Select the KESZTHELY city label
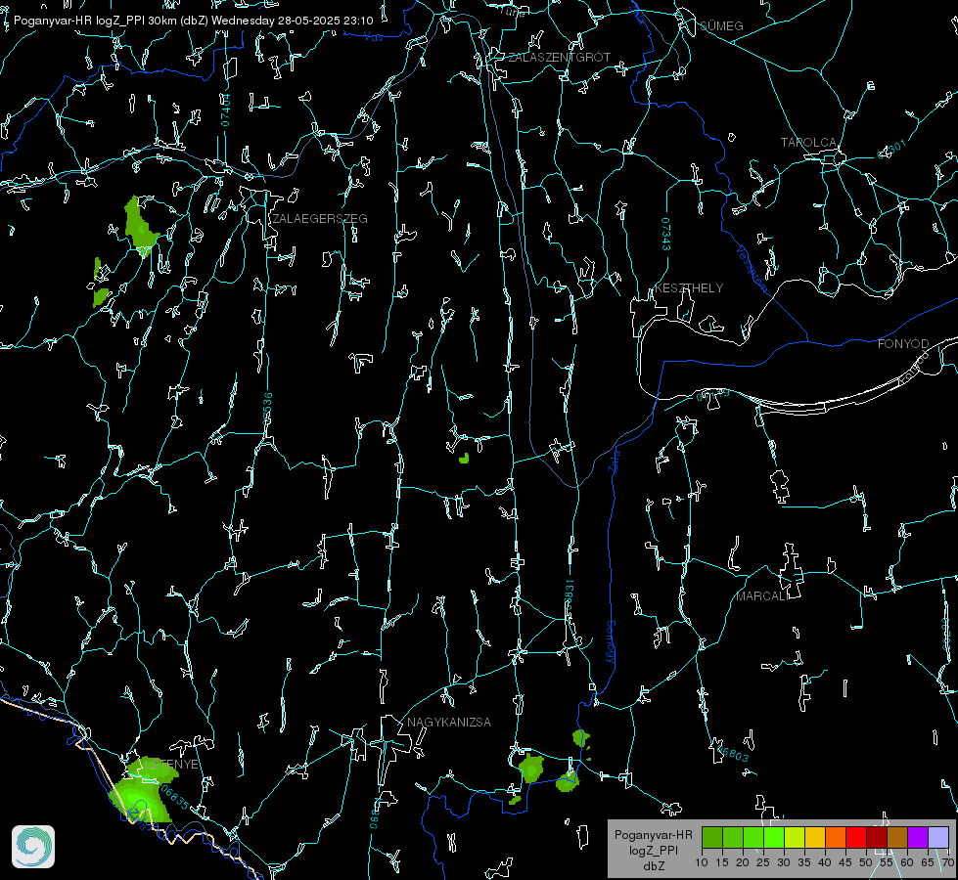Viewport: 958px width, 880px height. [x=689, y=287]
